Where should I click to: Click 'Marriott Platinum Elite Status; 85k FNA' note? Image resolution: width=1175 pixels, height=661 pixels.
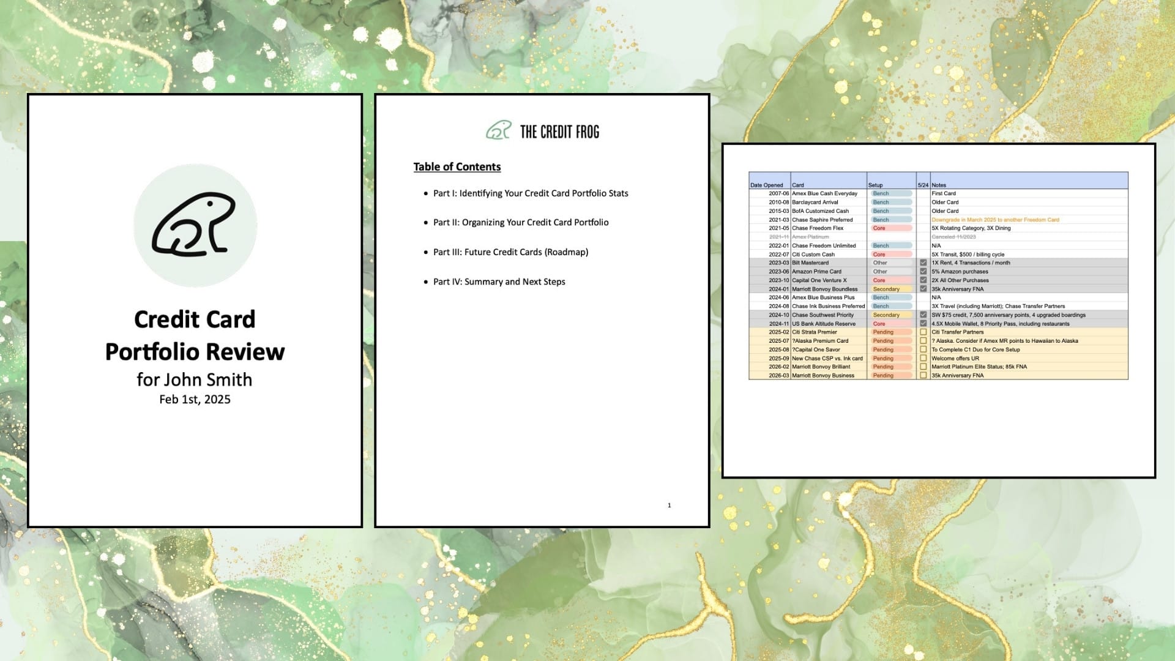pos(979,367)
